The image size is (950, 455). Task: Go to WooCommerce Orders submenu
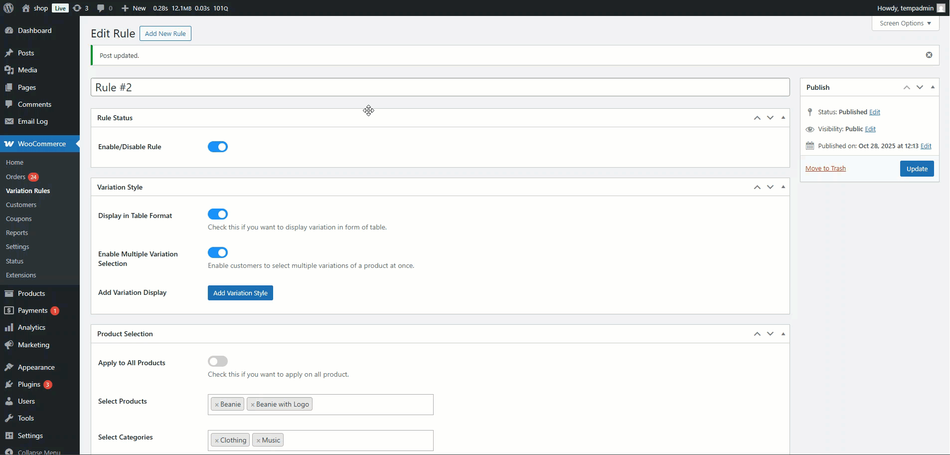point(15,177)
